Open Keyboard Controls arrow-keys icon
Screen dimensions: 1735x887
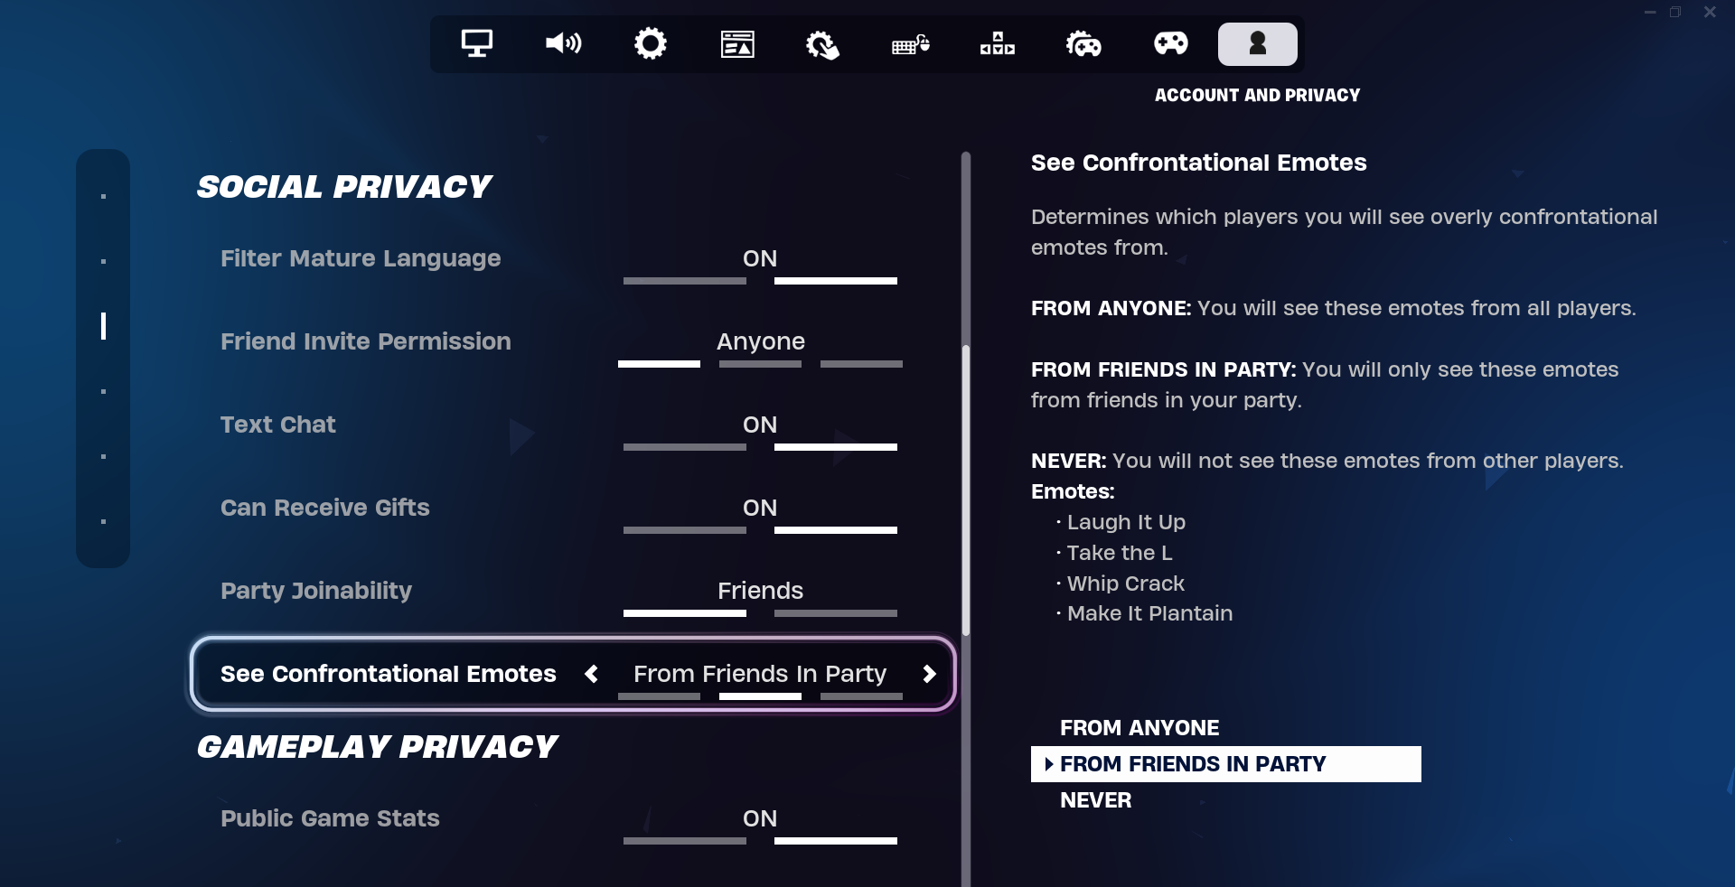(997, 43)
